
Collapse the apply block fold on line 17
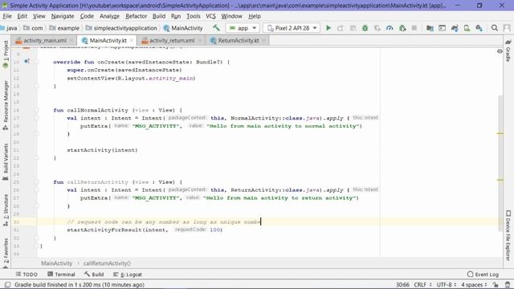tap(36, 118)
